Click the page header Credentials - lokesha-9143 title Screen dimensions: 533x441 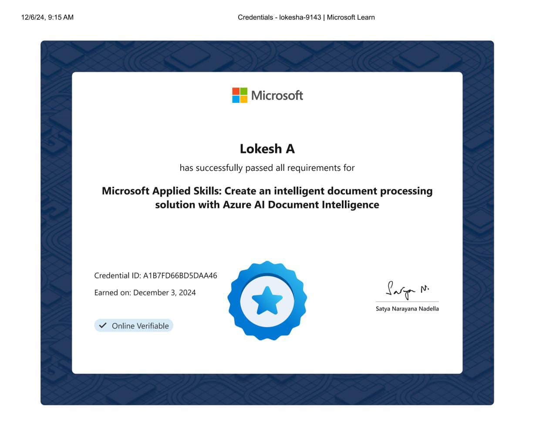pos(306,17)
